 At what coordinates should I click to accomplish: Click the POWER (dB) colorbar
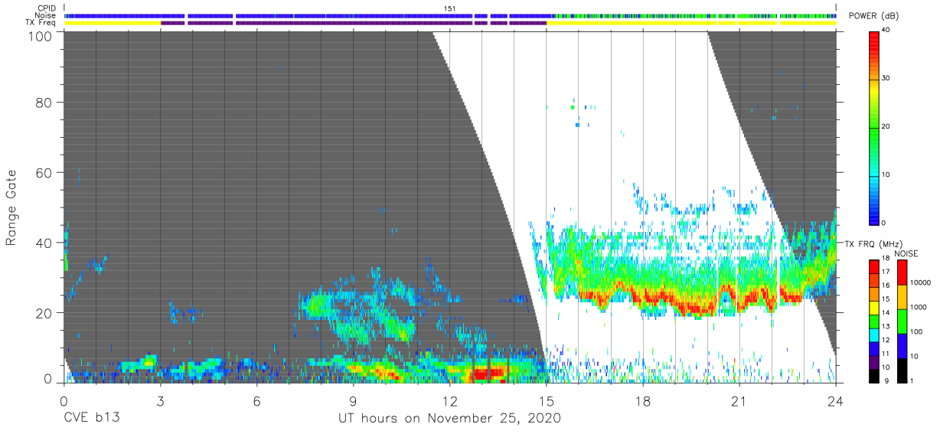(x=874, y=127)
